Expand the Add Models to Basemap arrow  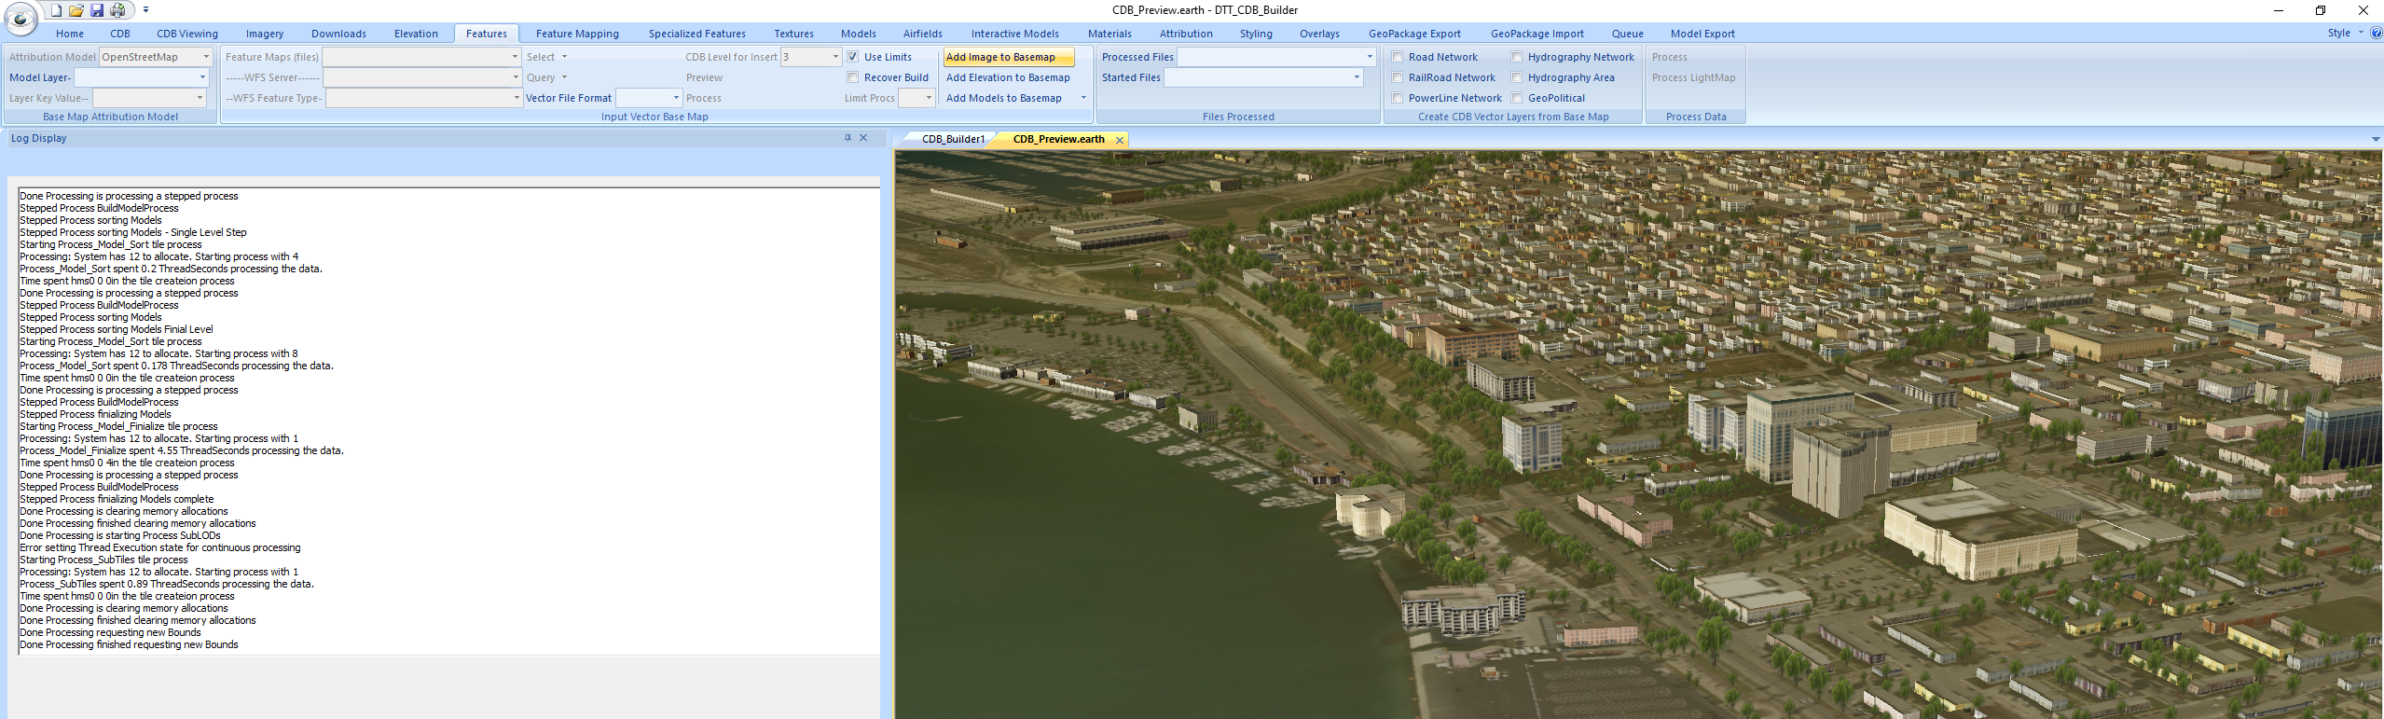pos(1083,98)
